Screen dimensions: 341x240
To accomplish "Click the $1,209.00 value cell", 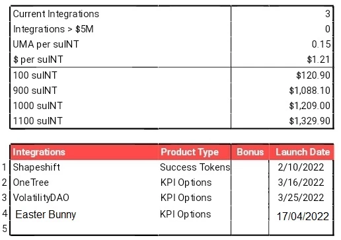I will pos(282,106).
